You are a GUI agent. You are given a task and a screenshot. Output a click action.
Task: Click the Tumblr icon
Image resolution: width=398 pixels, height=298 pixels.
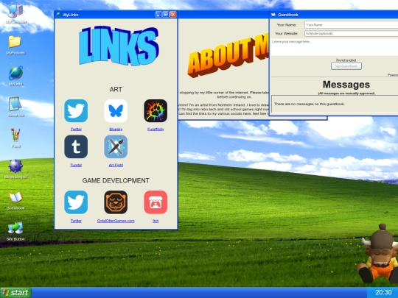[x=76, y=146]
